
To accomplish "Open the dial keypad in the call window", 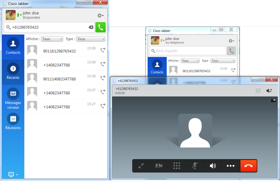I will coord(177,166).
